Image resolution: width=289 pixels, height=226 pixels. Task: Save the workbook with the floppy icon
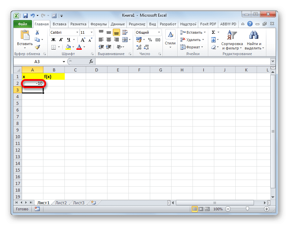tap(25, 16)
